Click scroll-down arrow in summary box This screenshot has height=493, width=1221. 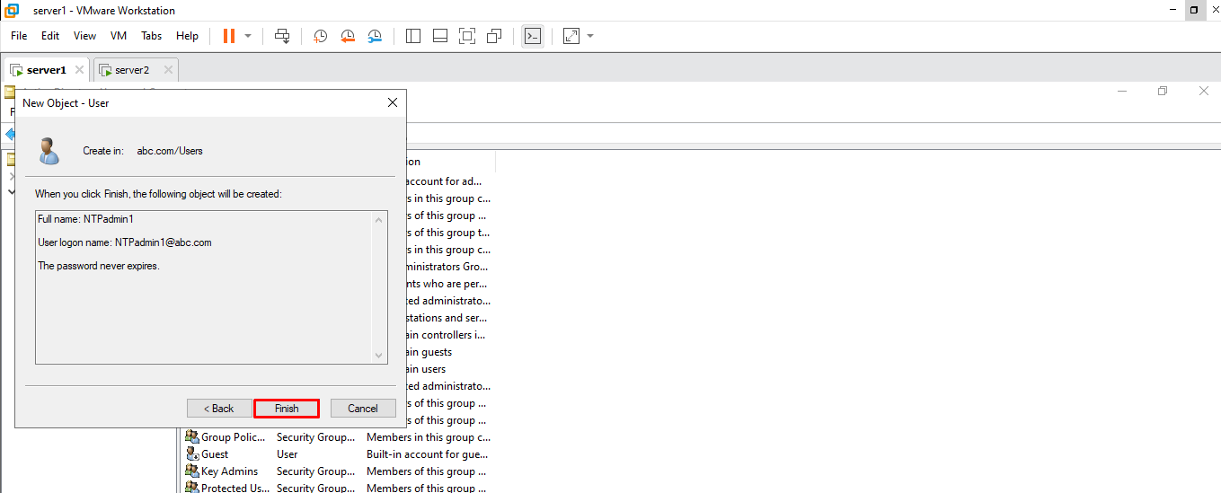(379, 356)
